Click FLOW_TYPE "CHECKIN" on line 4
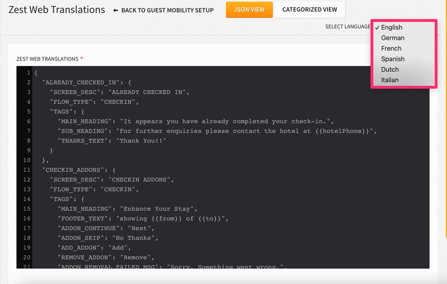Screen dimensions: 447x284 point(94,102)
